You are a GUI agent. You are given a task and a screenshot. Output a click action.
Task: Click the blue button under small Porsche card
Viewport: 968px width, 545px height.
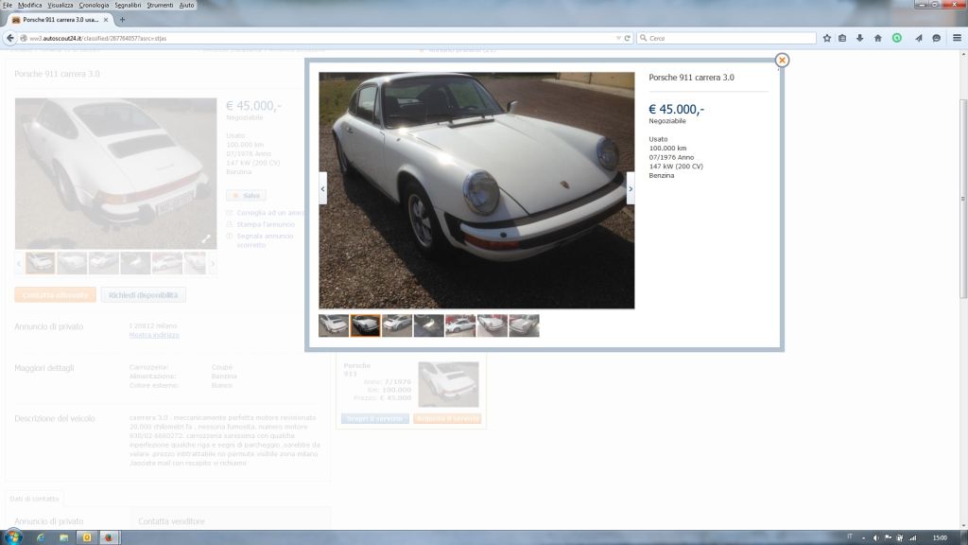pos(374,418)
